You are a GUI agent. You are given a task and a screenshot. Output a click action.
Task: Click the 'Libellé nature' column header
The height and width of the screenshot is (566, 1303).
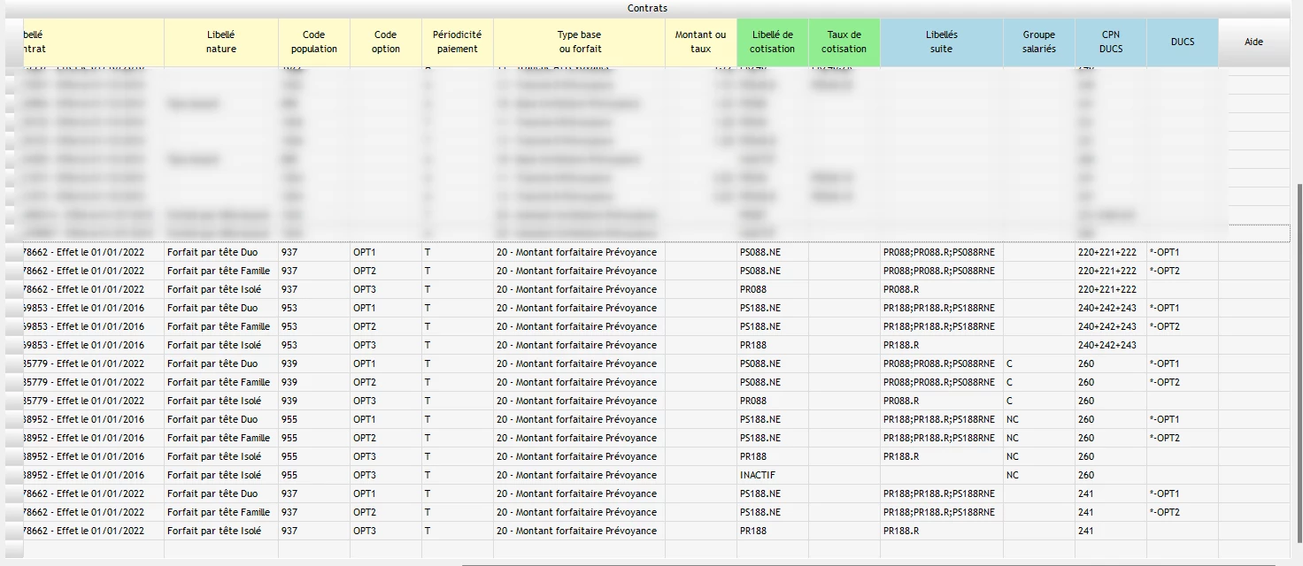tap(221, 42)
